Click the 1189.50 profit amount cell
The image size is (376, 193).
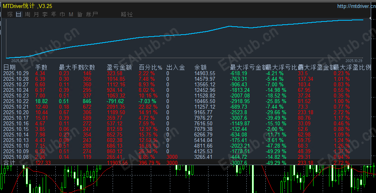click(x=116, y=112)
